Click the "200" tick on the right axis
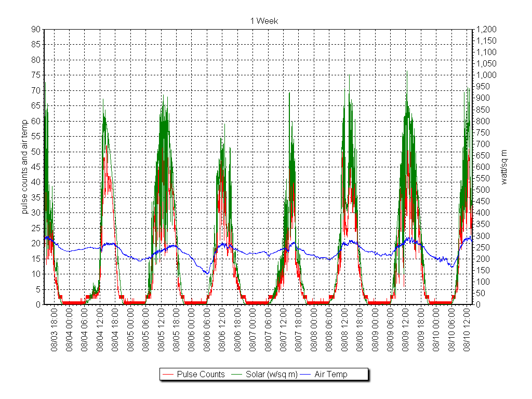 483,259
